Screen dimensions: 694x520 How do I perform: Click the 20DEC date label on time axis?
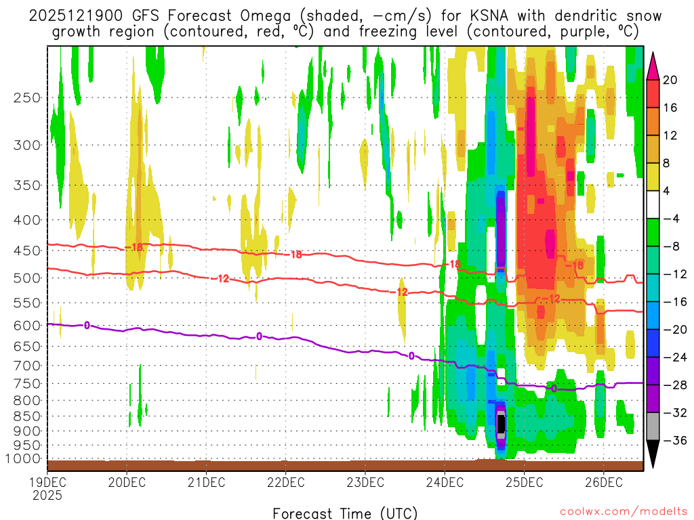127,481
